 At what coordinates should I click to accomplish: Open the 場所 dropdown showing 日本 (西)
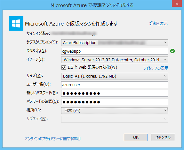[x=115, y=110]
